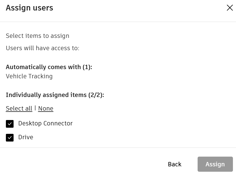This screenshot has height=173, width=236.
Task: Toggle the Drive checkbox
Action: 10,138
